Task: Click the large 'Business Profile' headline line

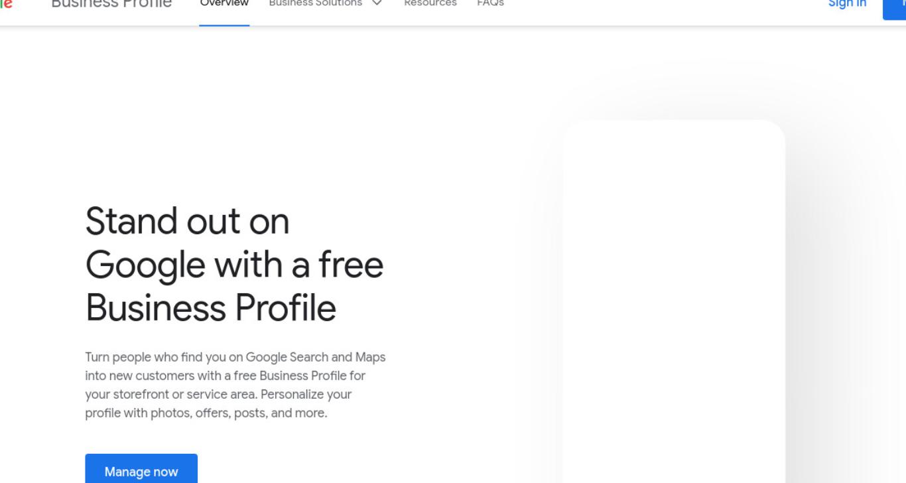Action: pos(211,308)
